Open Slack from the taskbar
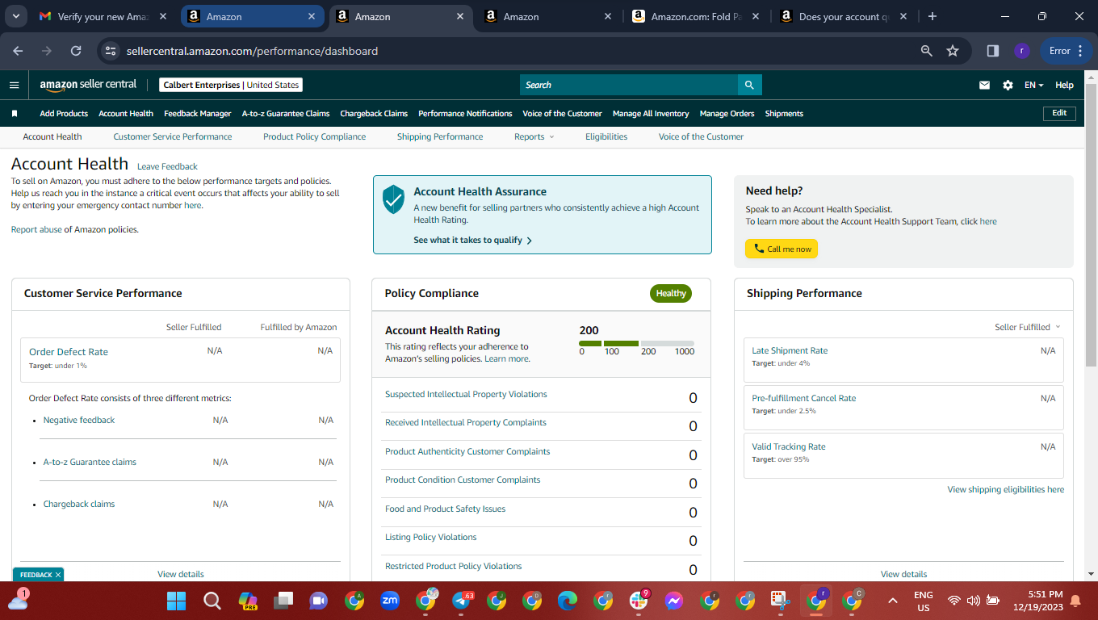 coord(639,601)
